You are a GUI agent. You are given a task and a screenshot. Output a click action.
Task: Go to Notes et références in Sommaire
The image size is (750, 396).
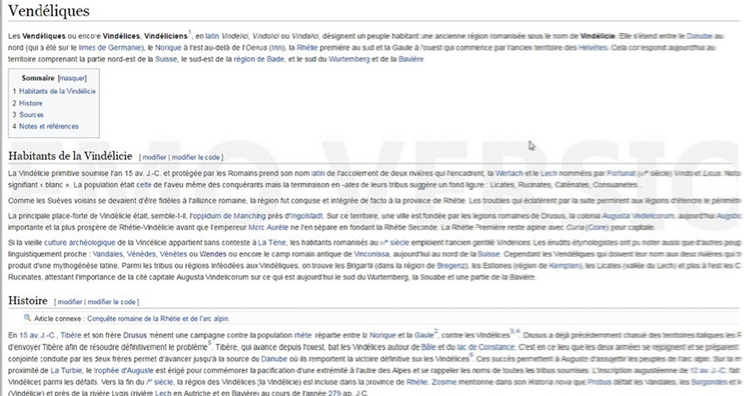point(48,127)
